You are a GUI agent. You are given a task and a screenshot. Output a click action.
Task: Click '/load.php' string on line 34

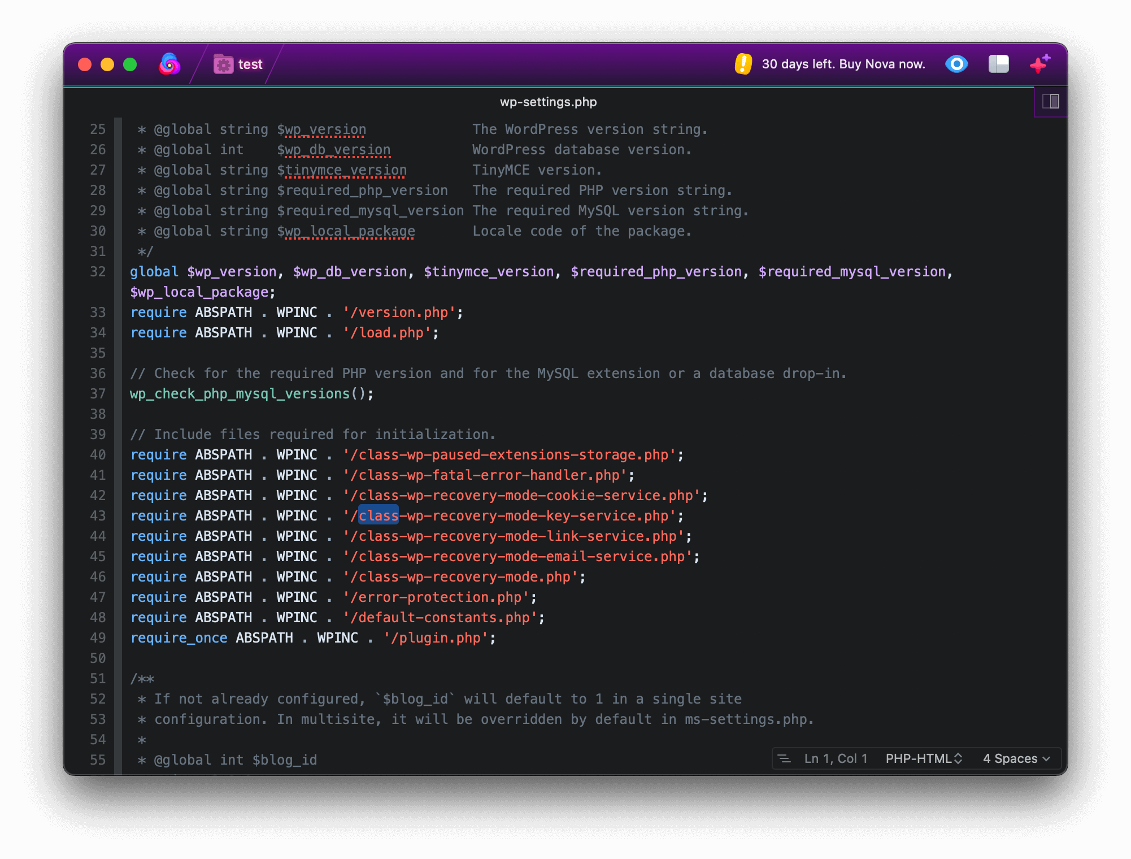[387, 333]
